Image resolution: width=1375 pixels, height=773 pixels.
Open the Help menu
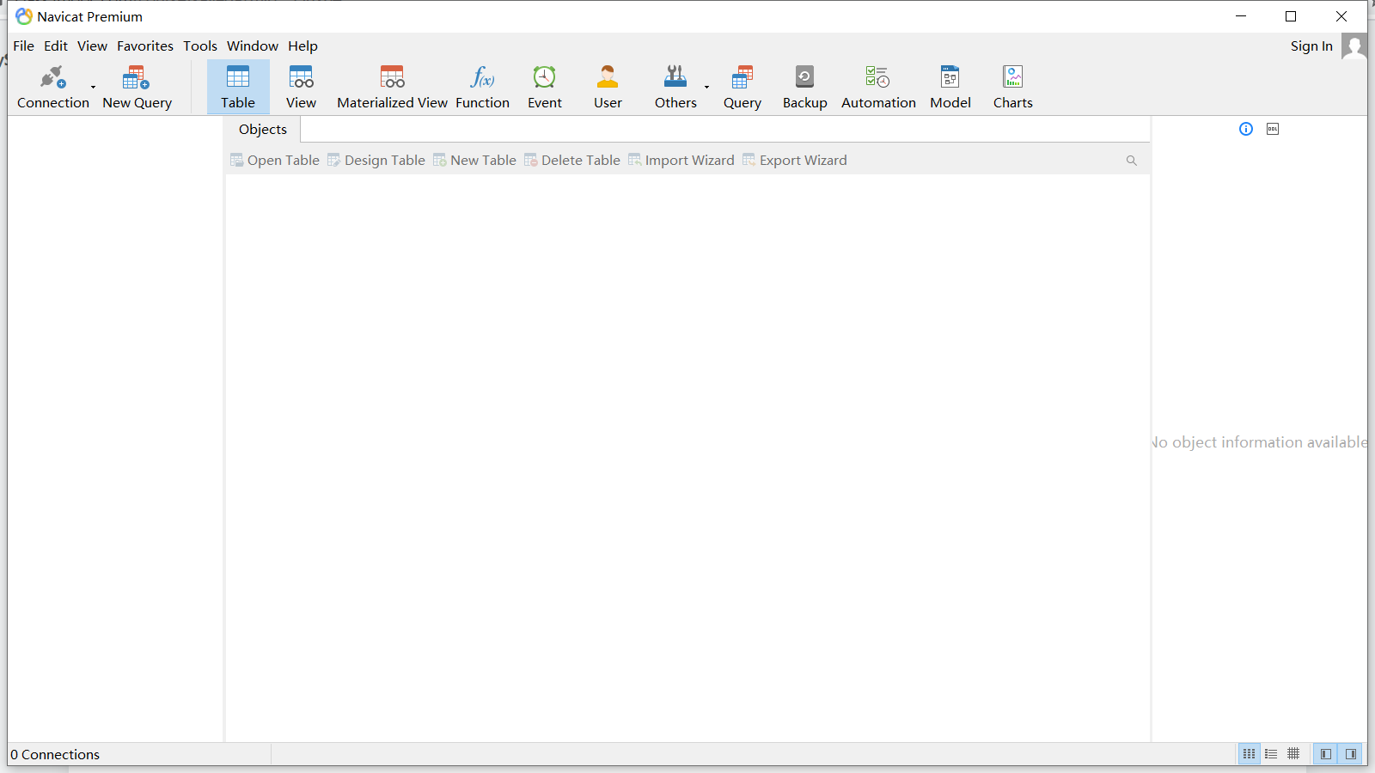pyautogui.click(x=302, y=46)
